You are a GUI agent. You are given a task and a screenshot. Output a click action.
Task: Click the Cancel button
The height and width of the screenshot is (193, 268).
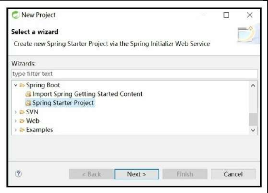[233, 174]
